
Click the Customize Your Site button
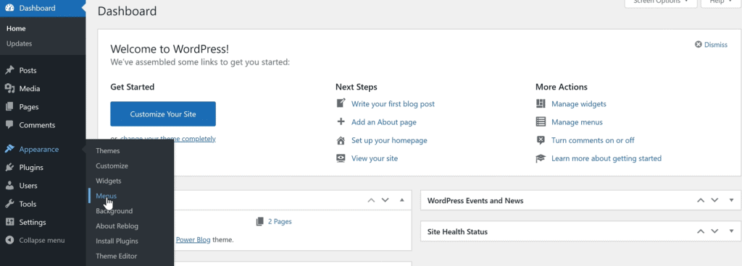point(163,113)
